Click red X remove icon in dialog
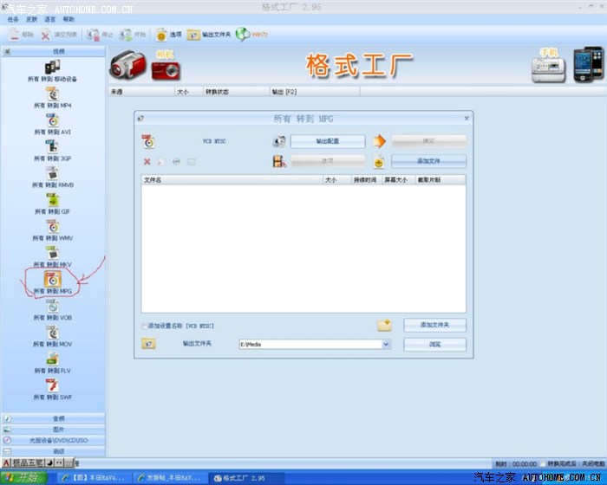607x485 pixels. [x=147, y=162]
